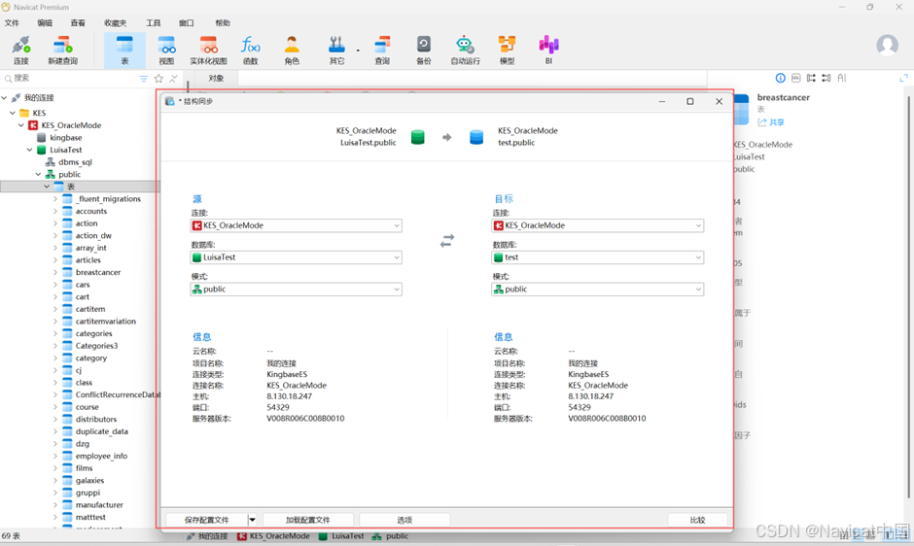Select the distributors table in tree

tap(95, 419)
